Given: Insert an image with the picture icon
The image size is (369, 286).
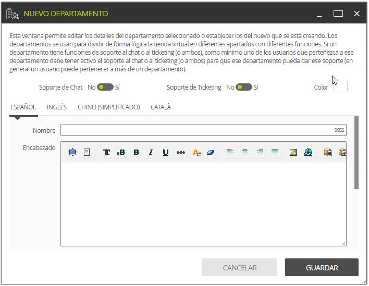Looking at the screenshot, I should point(293,153).
